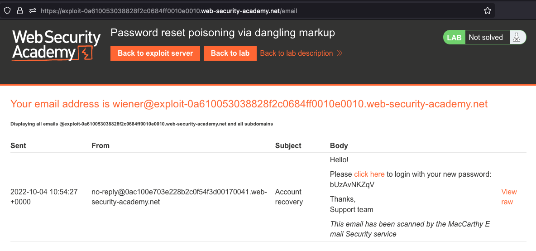Select the Sent column header

click(x=18, y=145)
